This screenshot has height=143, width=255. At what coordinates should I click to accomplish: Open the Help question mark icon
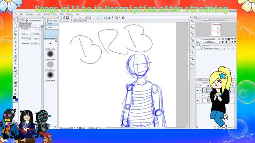(x=123, y=17)
